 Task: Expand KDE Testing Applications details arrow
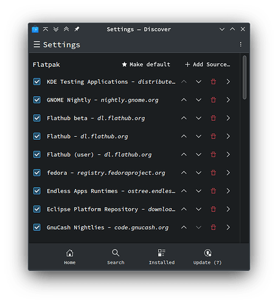coord(228,81)
